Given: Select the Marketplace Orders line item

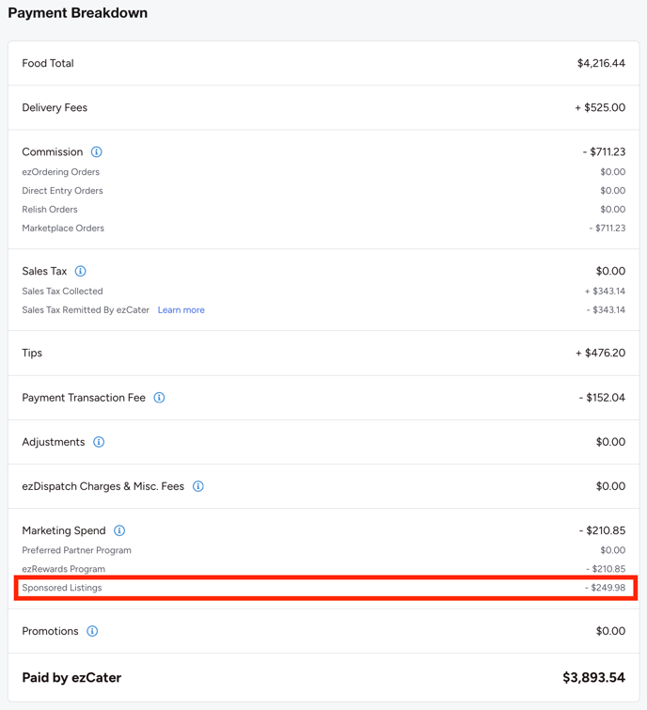Looking at the screenshot, I should pos(63,229).
